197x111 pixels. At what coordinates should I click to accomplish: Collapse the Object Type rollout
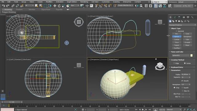coord(175,28)
